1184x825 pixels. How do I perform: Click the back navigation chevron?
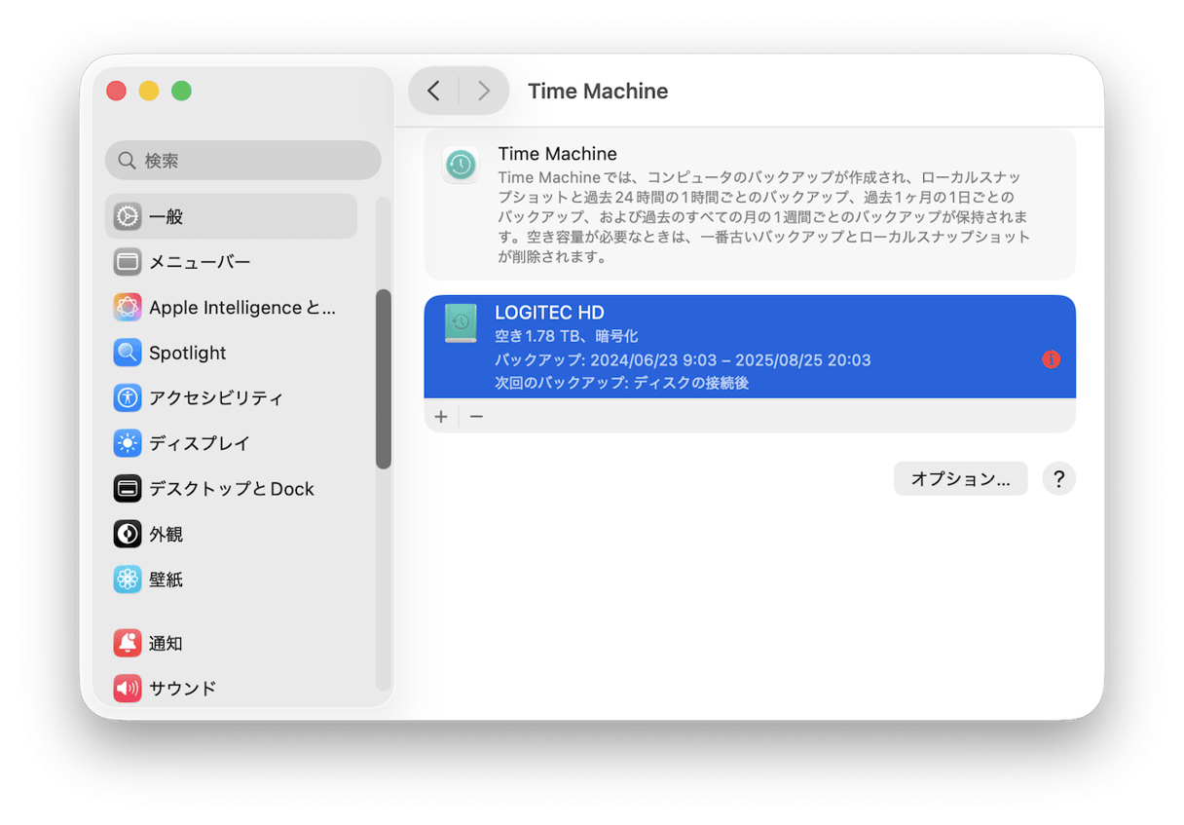(433, 90)
